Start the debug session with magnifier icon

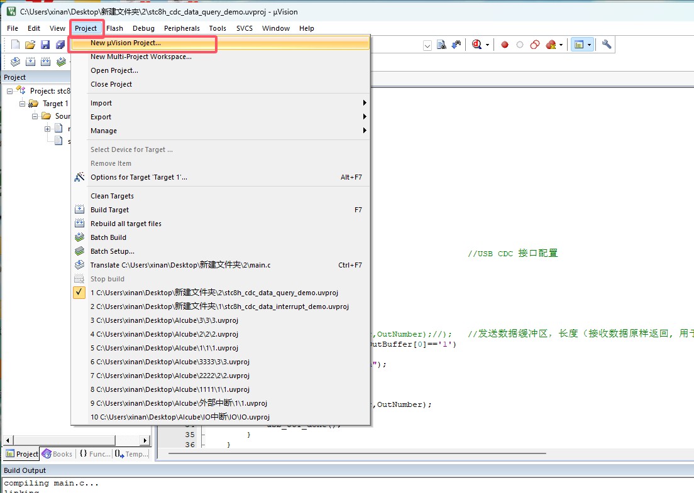477,45
